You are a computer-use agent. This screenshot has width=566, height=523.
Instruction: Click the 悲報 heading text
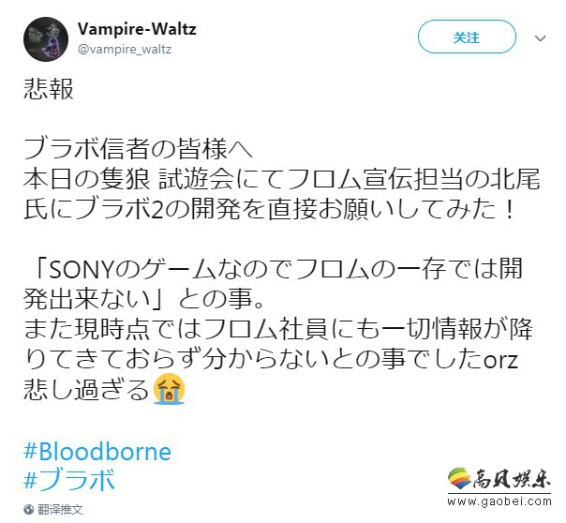(x=49, y=89)
